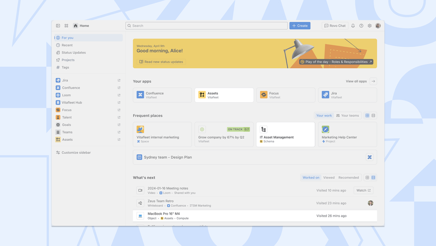The image size is (436, 246).
Task: Open settings gear icon
Action: (x=370, y=26)
